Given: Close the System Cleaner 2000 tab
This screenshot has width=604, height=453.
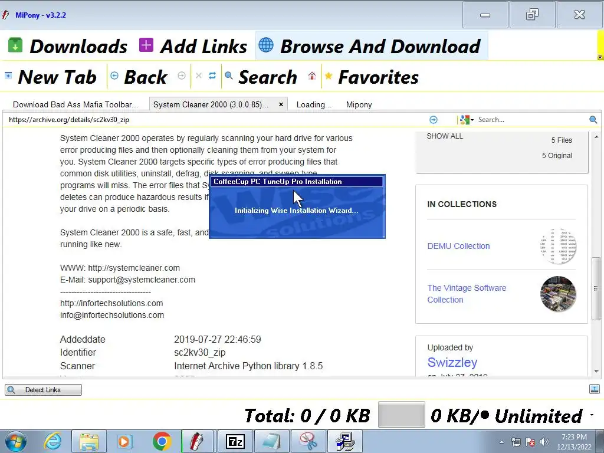Looking at the screenshot, I should [281, 104].
